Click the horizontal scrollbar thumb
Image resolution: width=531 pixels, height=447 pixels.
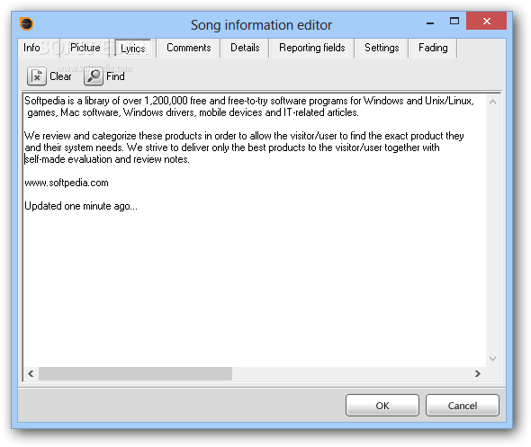pos(136,373)
